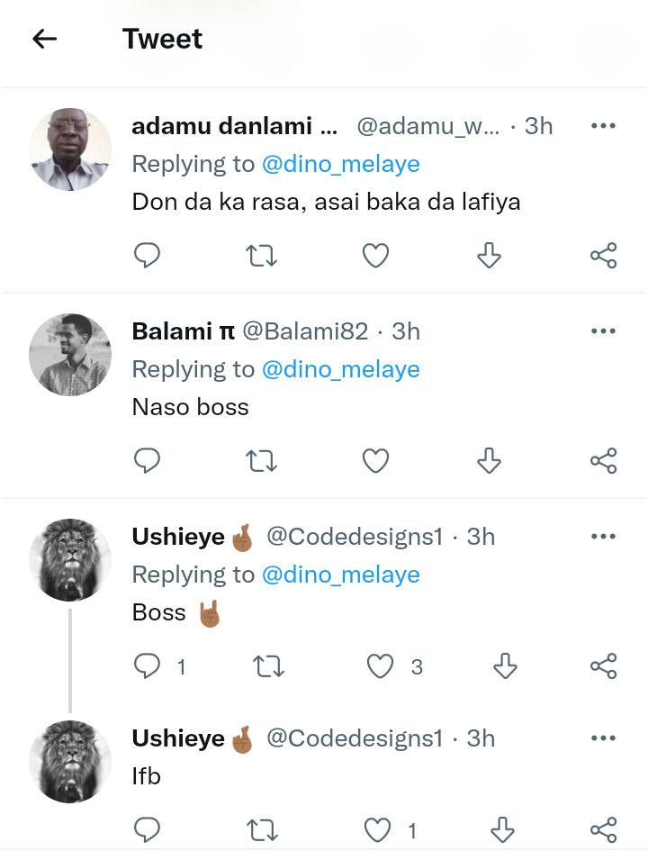View adamu danlami's profile picture
The width and height of the screenshot is (648, 860).
coord(70,149)
